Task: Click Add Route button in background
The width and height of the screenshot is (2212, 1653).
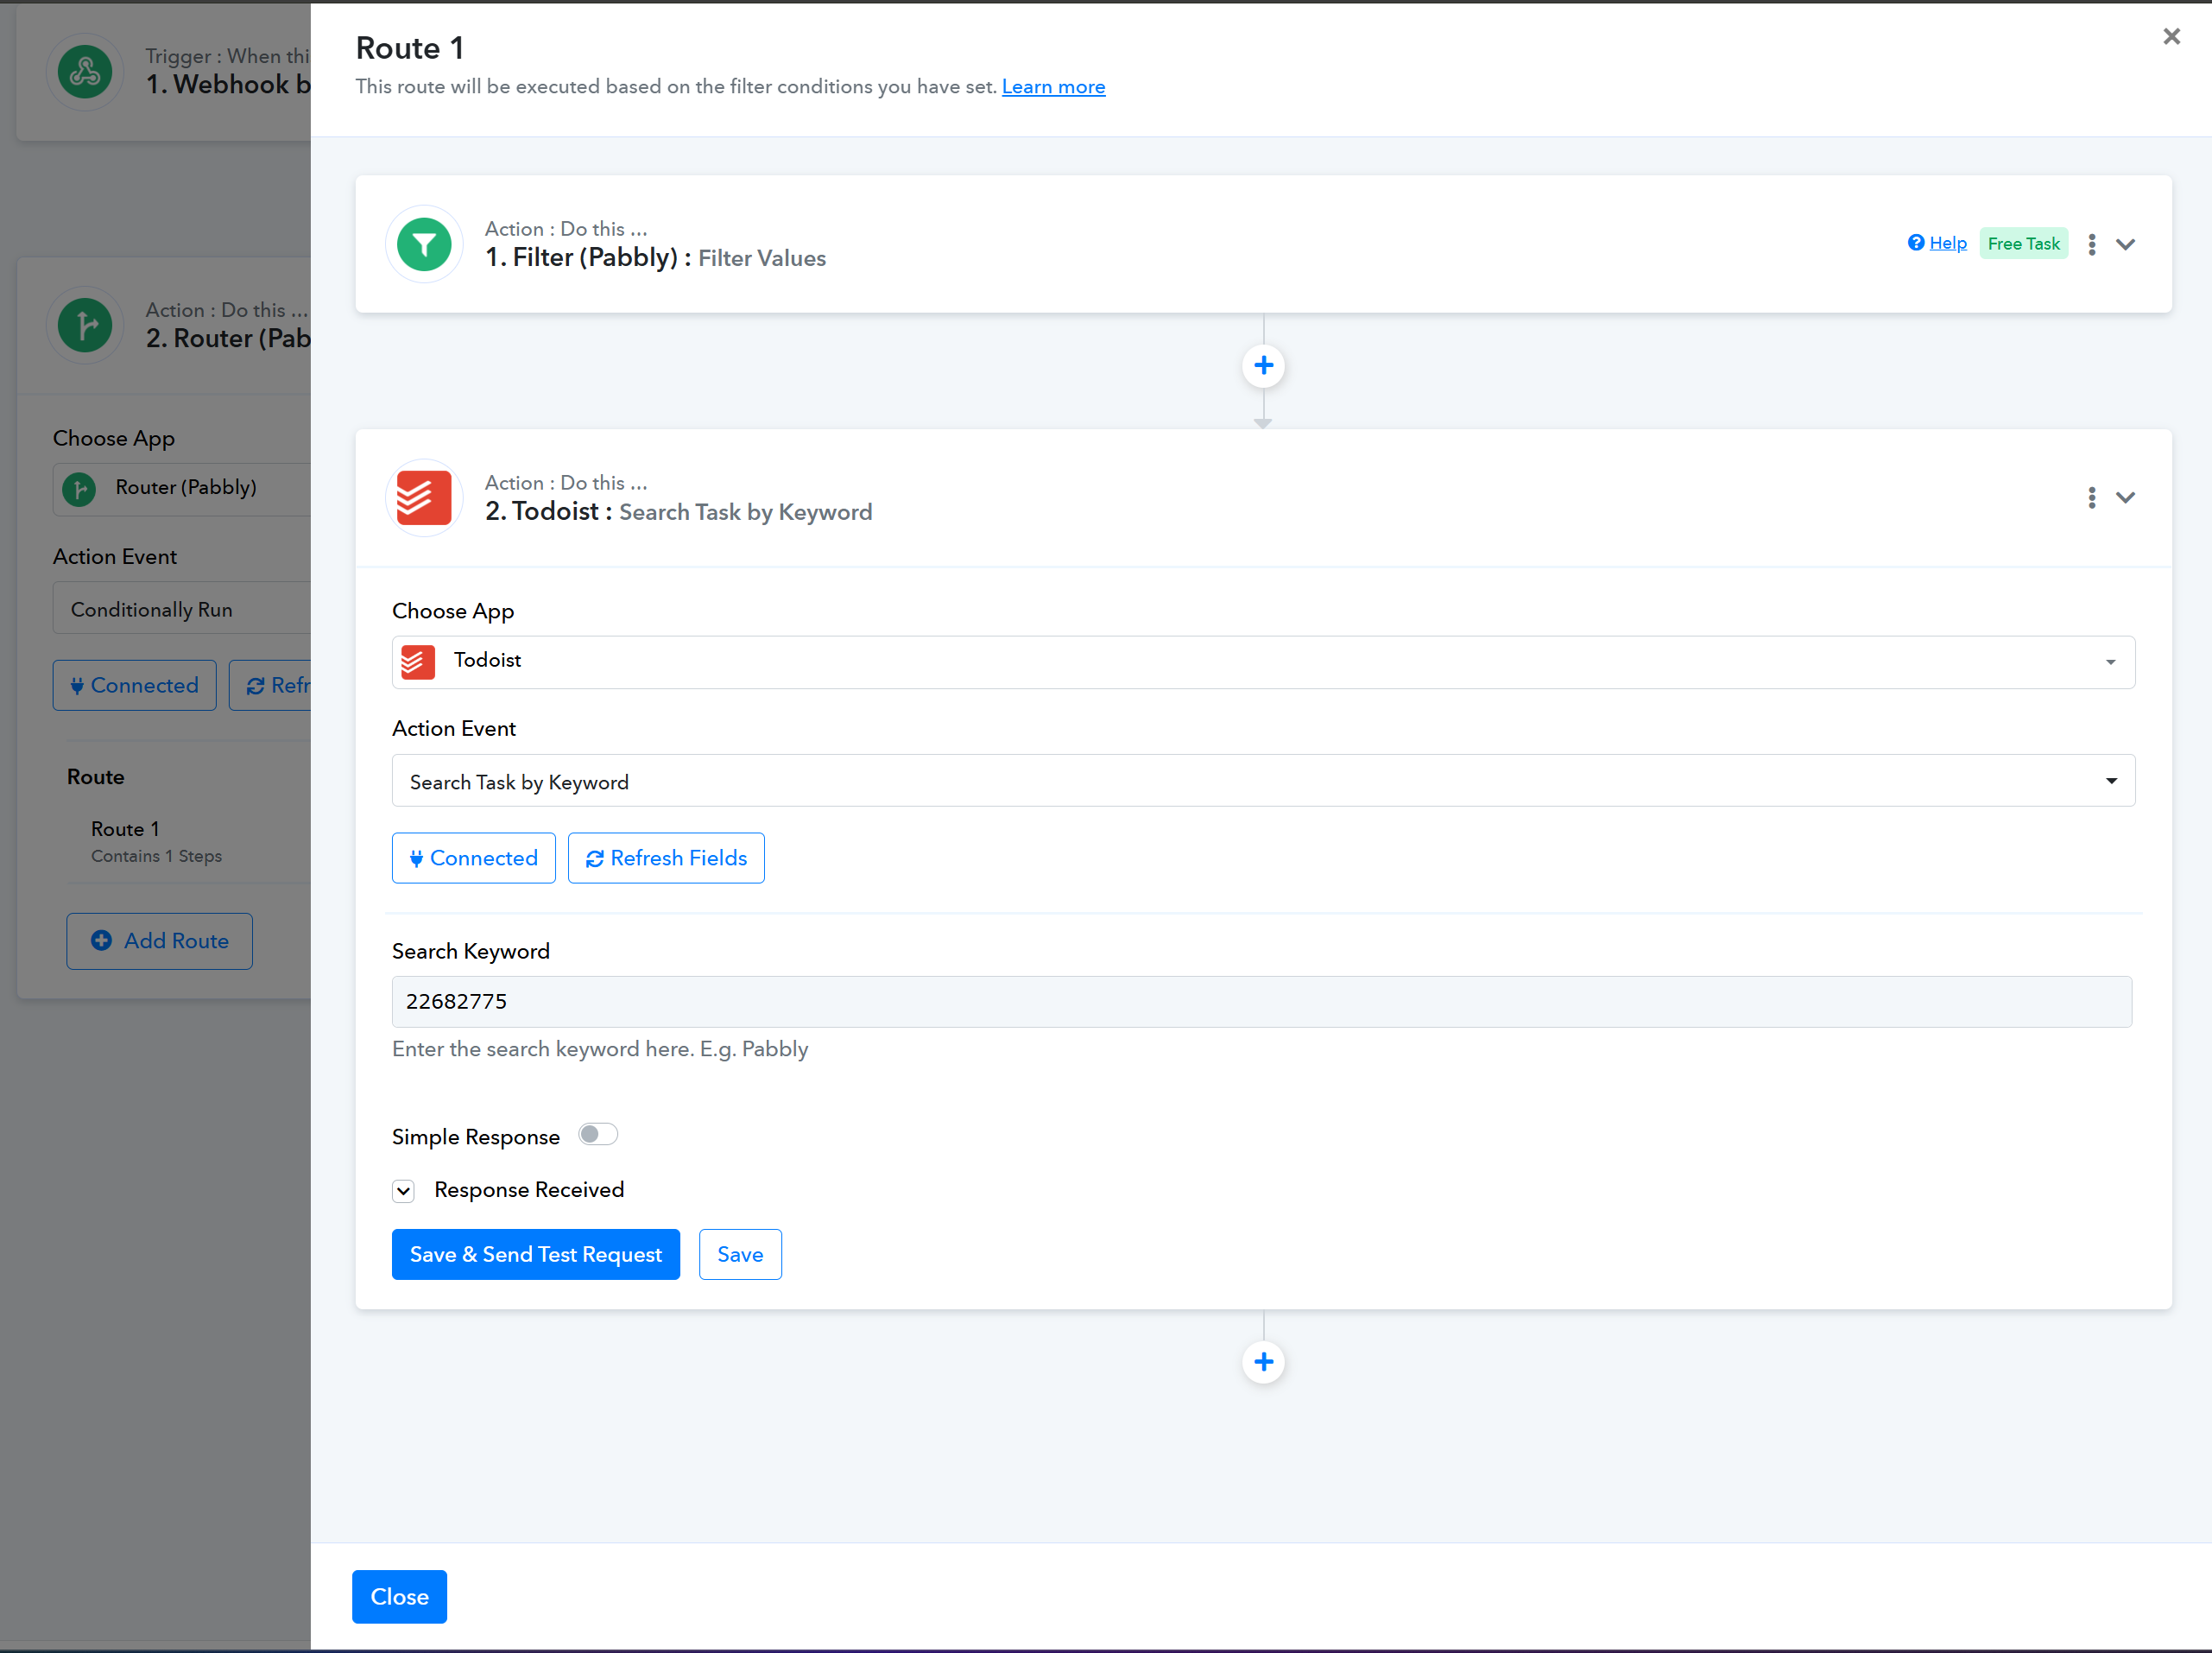Action: click(160, 941)
